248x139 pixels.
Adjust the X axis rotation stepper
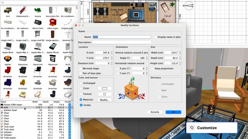pos(147,68)
